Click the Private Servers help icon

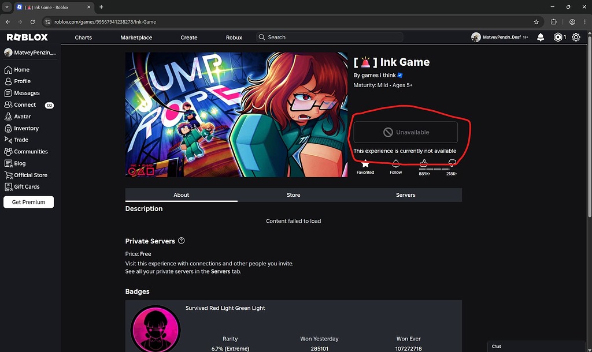181,241
